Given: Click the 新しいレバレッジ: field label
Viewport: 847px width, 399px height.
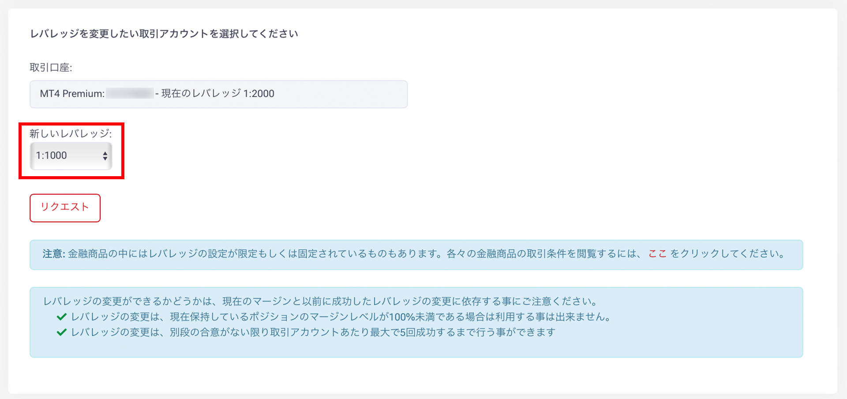Looking at the screenshot, I should point(71,133).
